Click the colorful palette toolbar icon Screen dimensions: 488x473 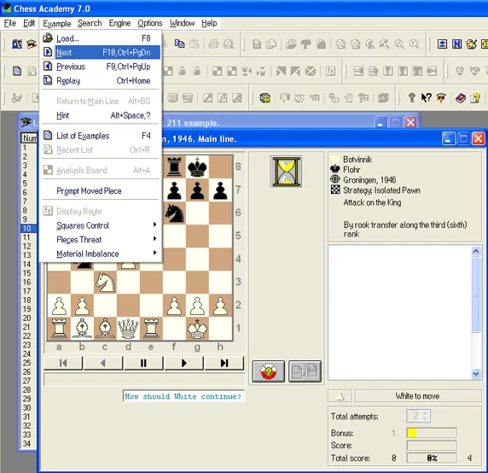point(471,44)
